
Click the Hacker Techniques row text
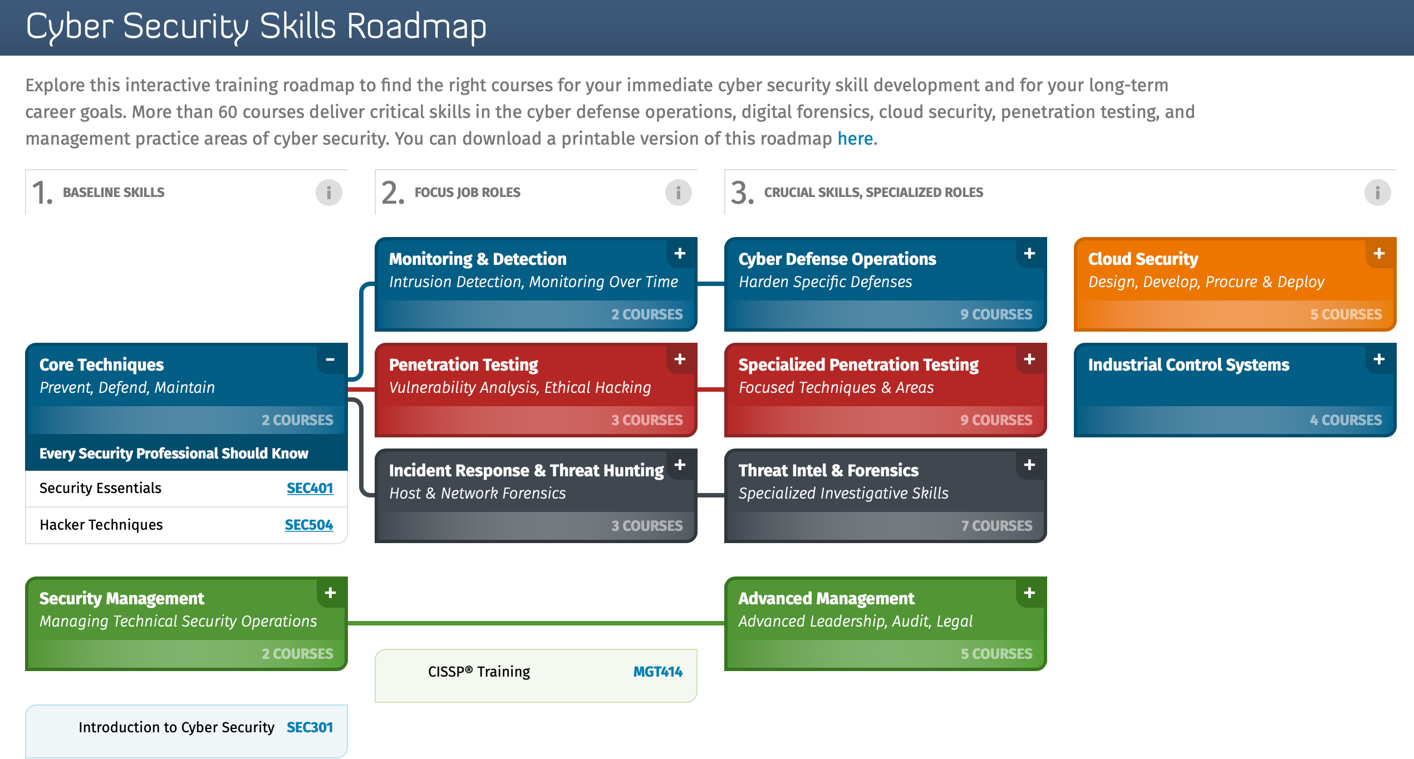tap(101, 525)
